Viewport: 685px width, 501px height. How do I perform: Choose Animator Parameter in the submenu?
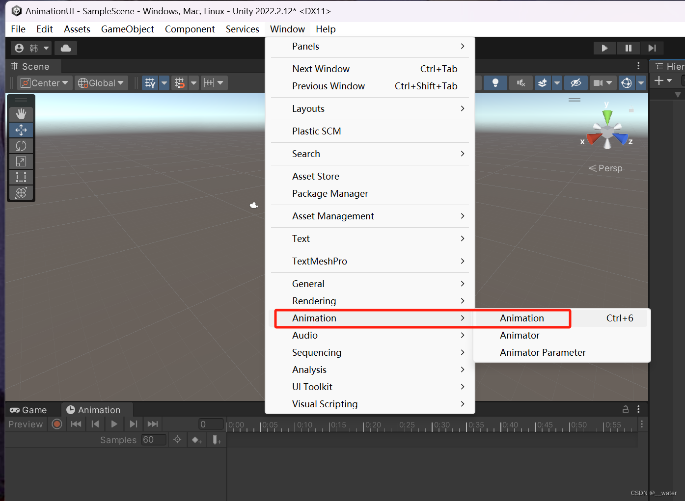click(x=562, y=352)
